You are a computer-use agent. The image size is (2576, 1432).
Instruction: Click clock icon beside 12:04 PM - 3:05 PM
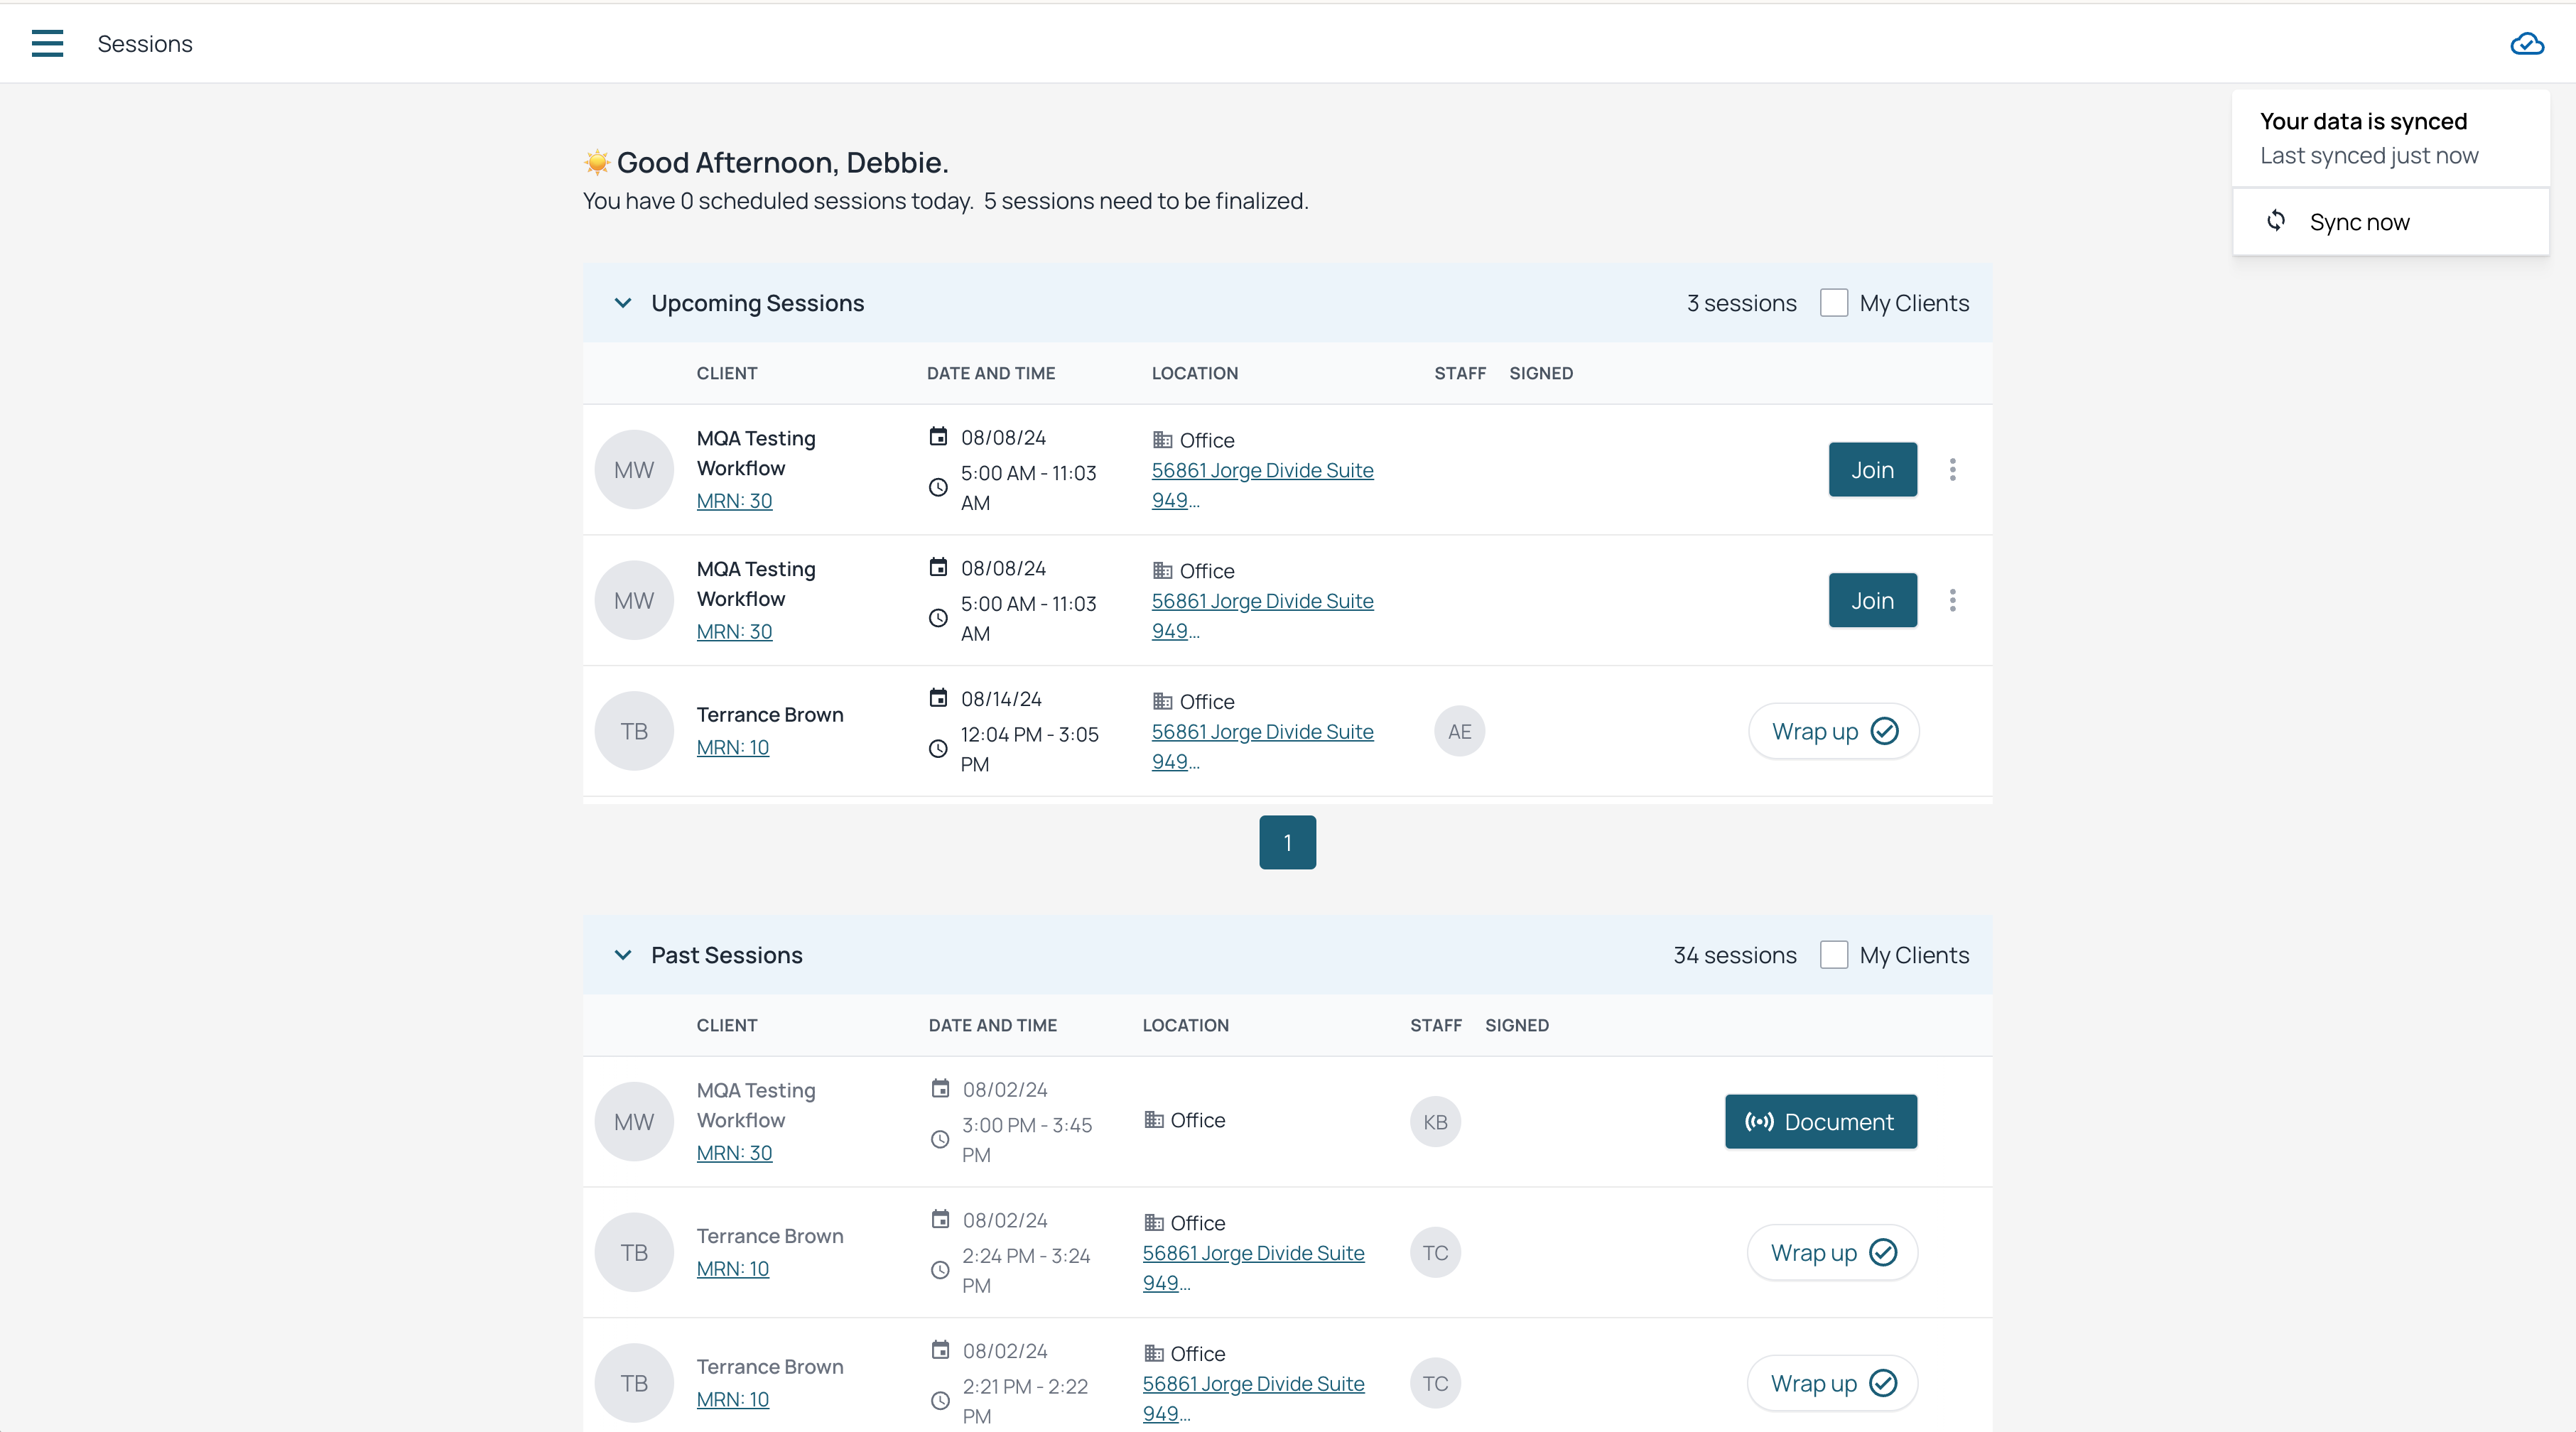tap(938, 749)
